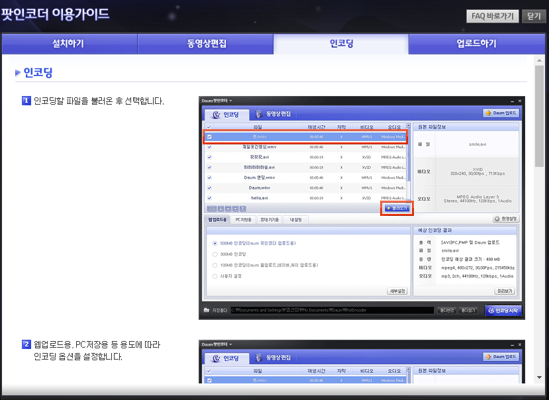Click the 저장폴더 path field
This screenshot has width=549, height=400.
(x=332, y=311)
